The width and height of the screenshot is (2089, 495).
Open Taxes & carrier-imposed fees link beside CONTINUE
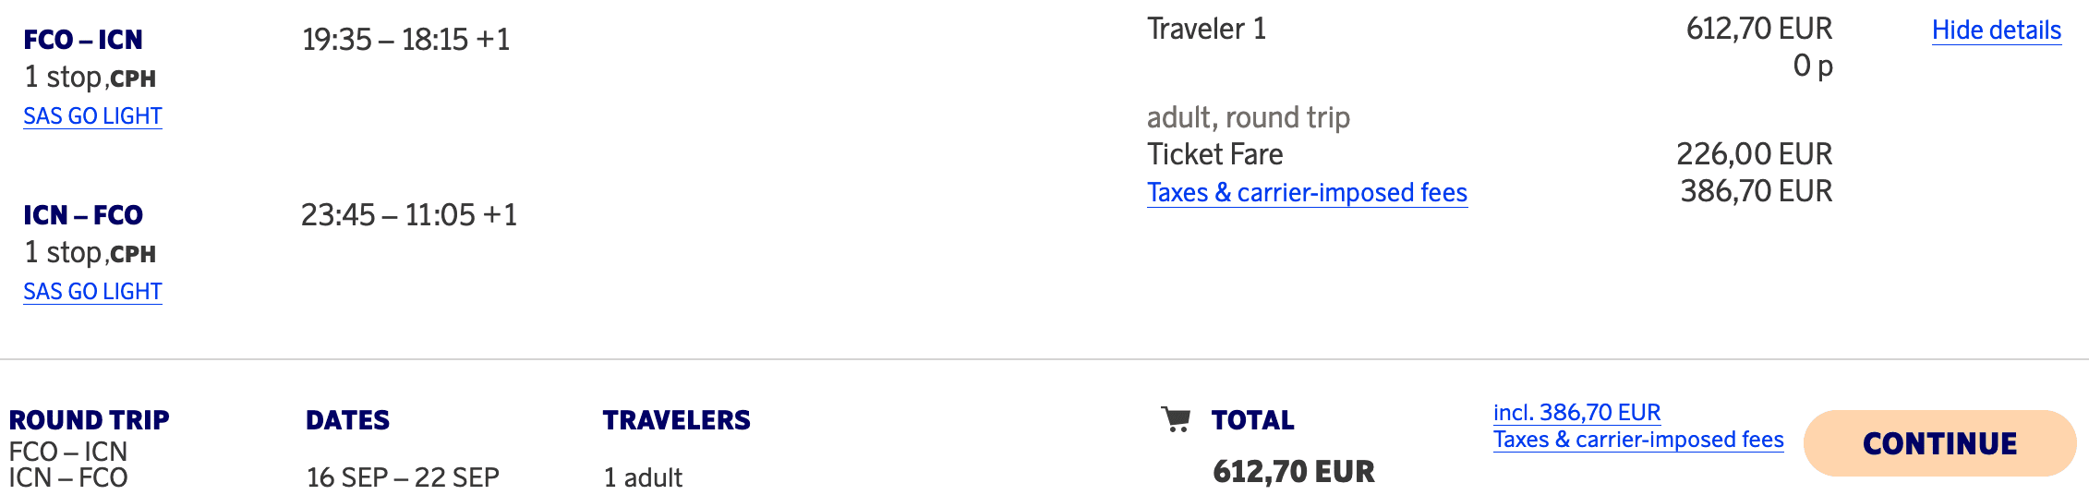tap(1638, 440)
